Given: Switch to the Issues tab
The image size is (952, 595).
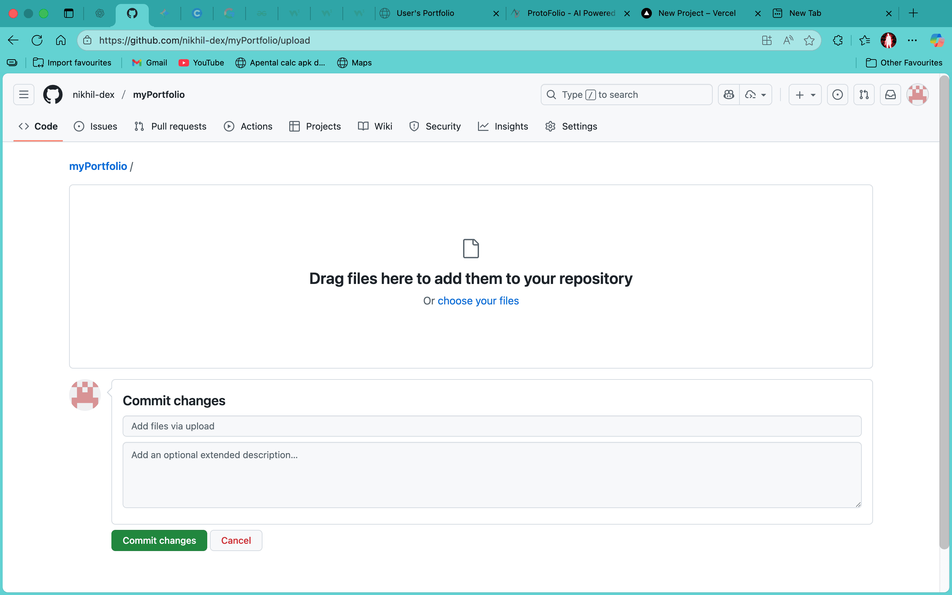Looking at the screenshot, I should coord(96,126).
